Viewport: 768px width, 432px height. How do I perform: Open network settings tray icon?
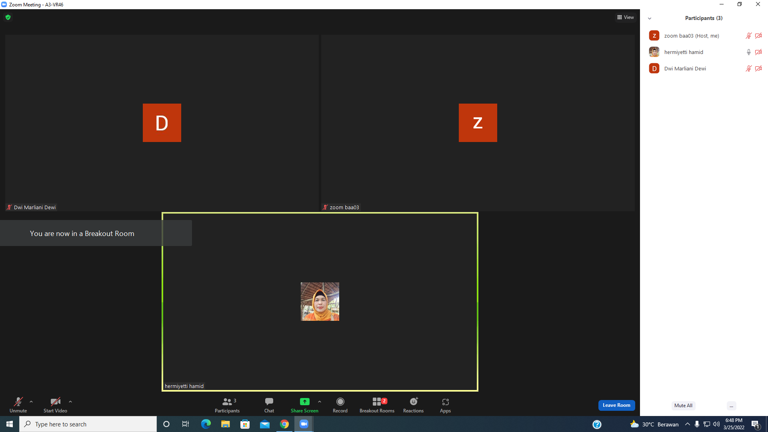(x=707, y=424)
